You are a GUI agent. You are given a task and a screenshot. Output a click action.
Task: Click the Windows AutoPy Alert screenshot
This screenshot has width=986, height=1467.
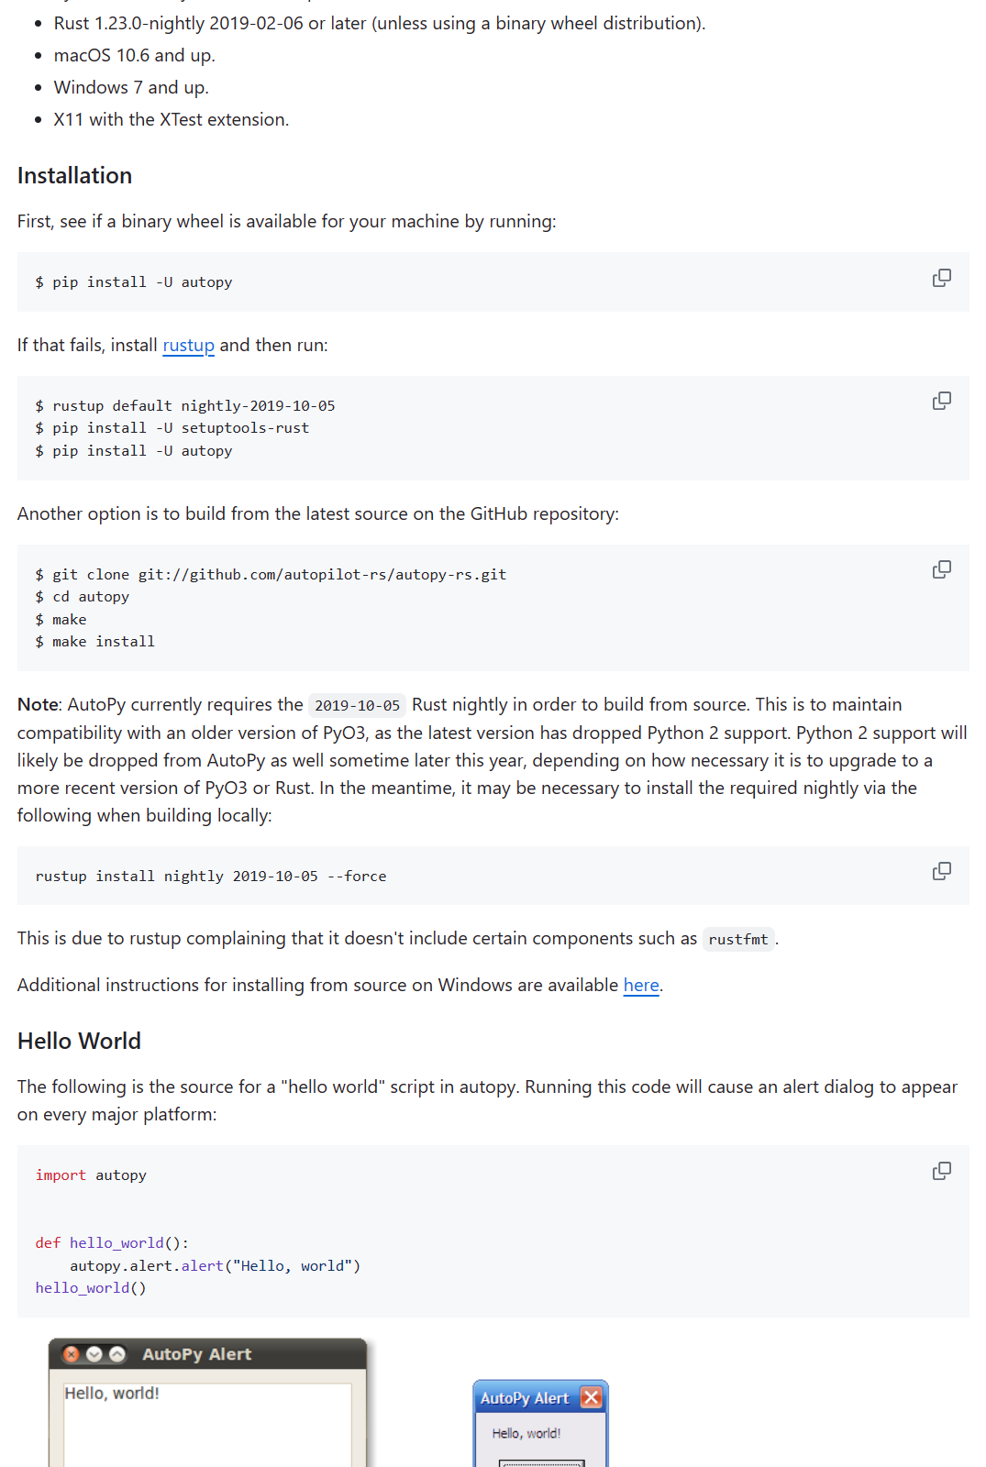tap(540, 1426)
